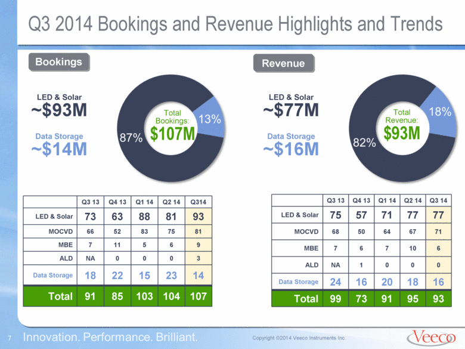The image size is (465, 349).
Task: Click revenue Total value 99
Action: pyautogui.click(x=336, y=298)
